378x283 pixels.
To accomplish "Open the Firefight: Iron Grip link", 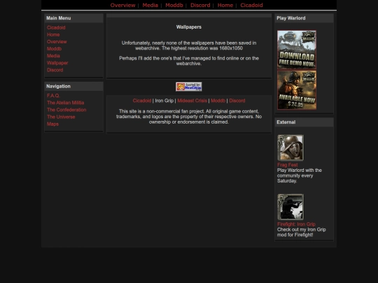I will [x=296, y=224].
